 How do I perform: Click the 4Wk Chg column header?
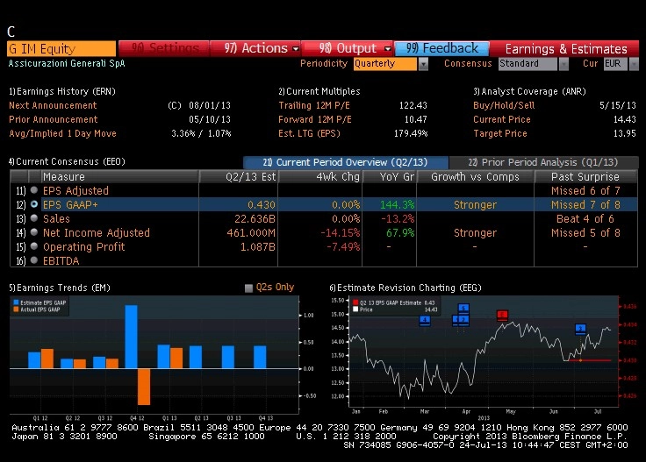[x=320, y=176]
